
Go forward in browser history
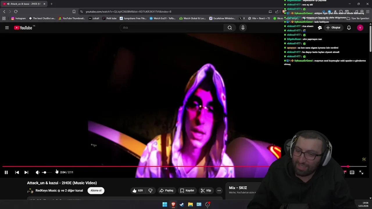coord(10,12)
